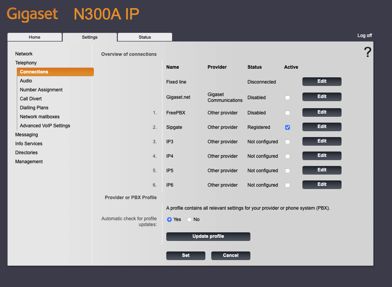Edit the Fixed line connection
Screen dimensions: 392x287
(x=322, y=81)
